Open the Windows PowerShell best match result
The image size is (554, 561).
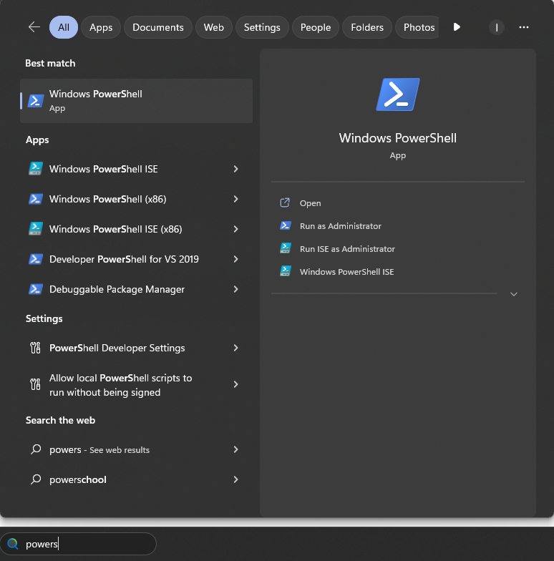point(136,101)
